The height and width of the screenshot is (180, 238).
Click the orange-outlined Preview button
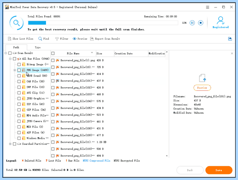(202, 88)
